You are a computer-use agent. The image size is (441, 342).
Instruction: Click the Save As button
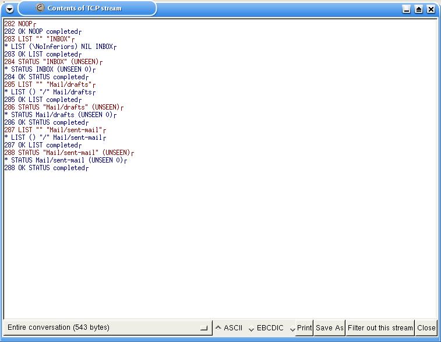(330, 327)
